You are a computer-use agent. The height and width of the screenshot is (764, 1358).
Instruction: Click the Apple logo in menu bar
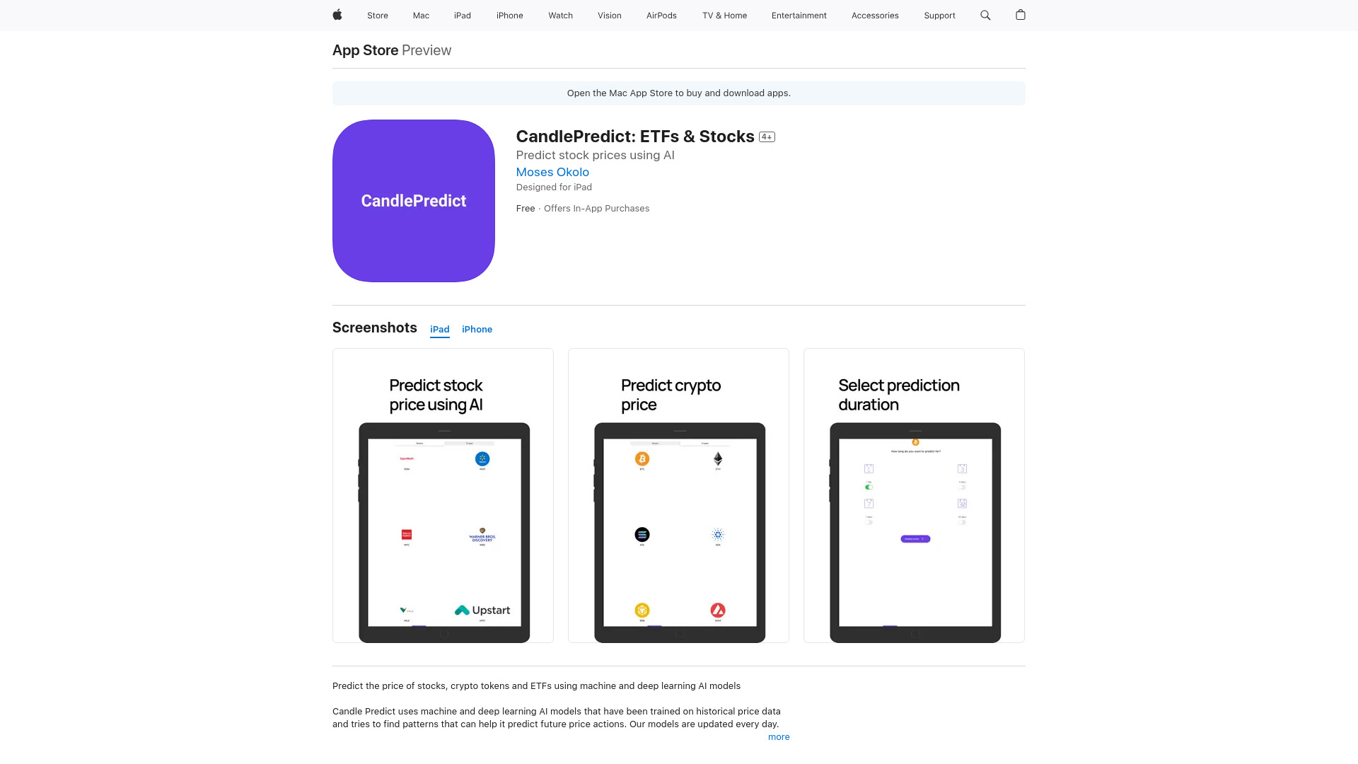coord(337,15)
